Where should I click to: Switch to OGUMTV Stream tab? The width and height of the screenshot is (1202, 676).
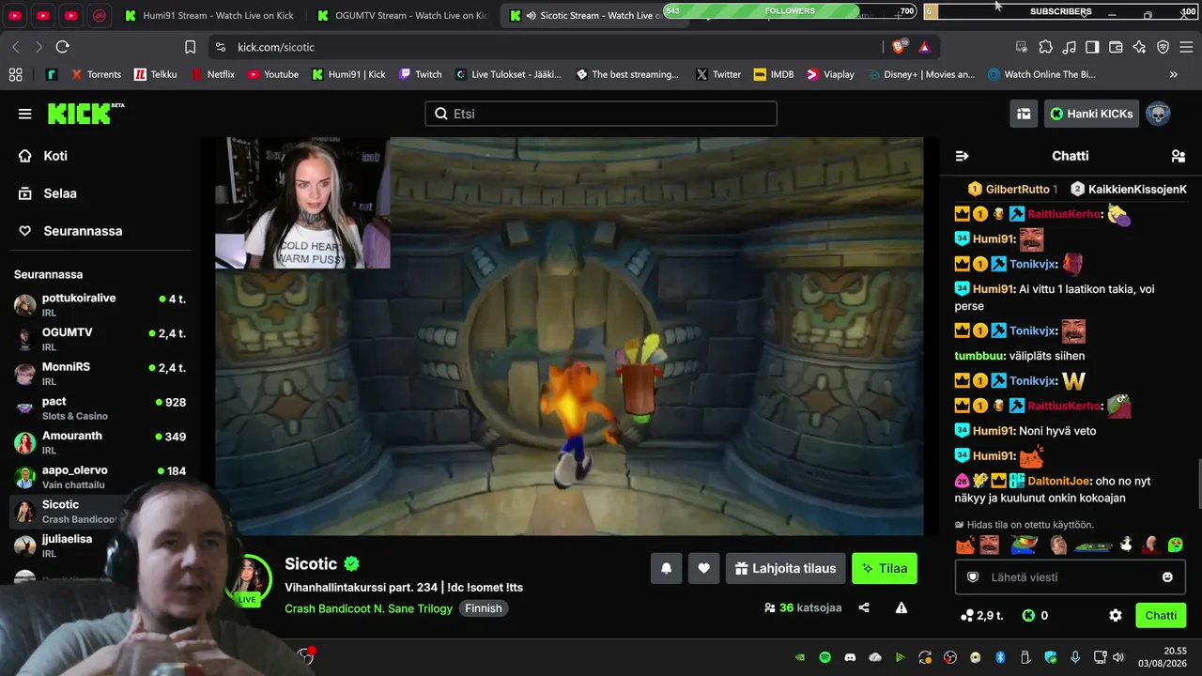pyautogui.click(x=402, y=16)
